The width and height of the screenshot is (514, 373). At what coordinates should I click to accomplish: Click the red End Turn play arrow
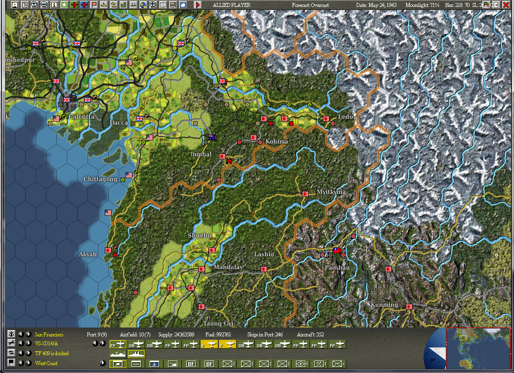198,4
